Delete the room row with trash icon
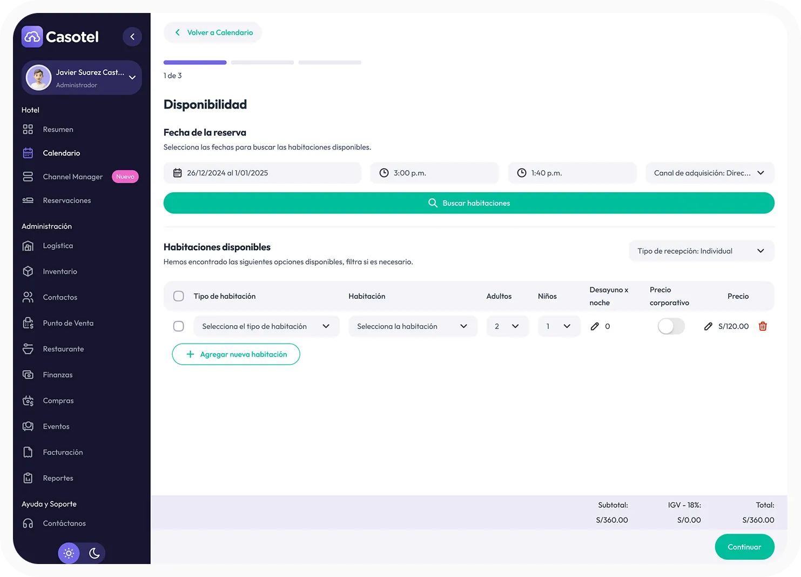The height and width of the screenshot is (577, 801). (x=763, y=326)
